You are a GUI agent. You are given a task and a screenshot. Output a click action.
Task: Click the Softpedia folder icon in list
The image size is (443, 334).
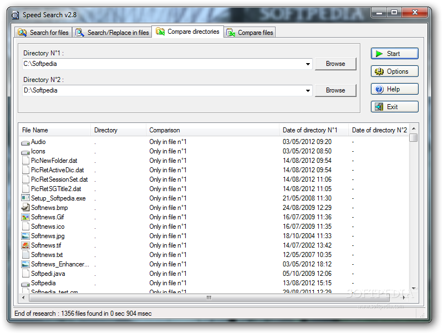(x=26, y=284)
